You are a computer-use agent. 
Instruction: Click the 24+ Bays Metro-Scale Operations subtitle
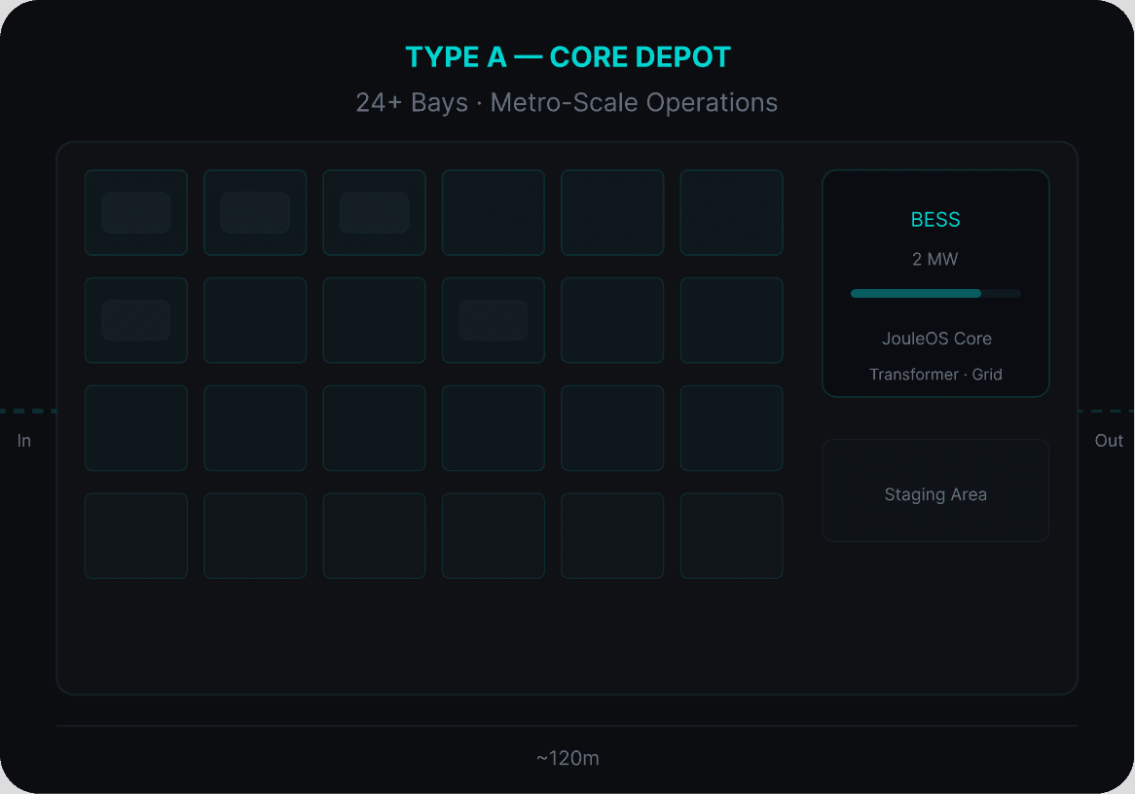tap(567, 103)
